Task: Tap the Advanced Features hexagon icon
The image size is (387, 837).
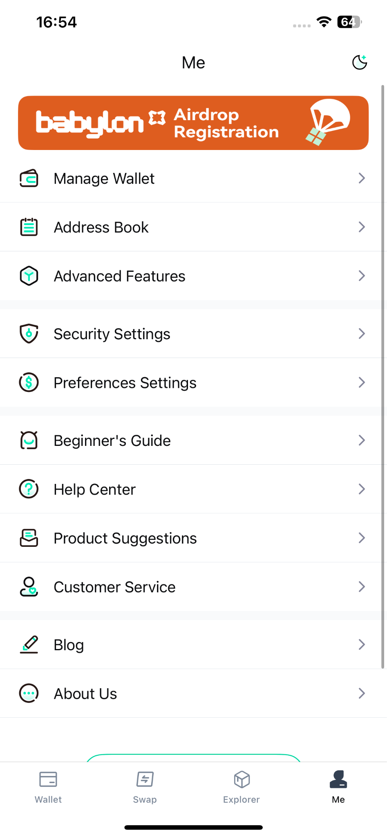Action: (x=29, y=276)
